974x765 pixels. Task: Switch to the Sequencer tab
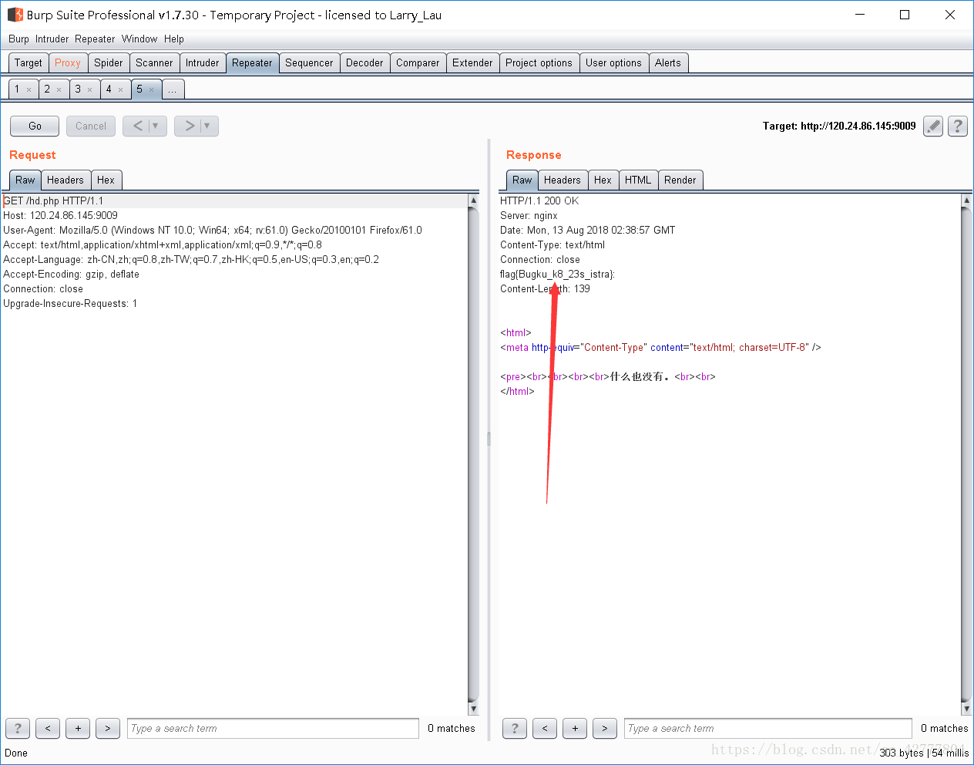pos(309,62)
